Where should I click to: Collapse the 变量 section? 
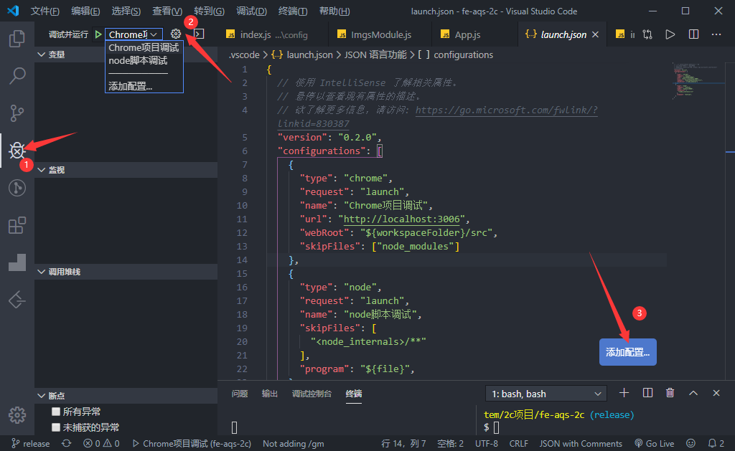point(41,54)
